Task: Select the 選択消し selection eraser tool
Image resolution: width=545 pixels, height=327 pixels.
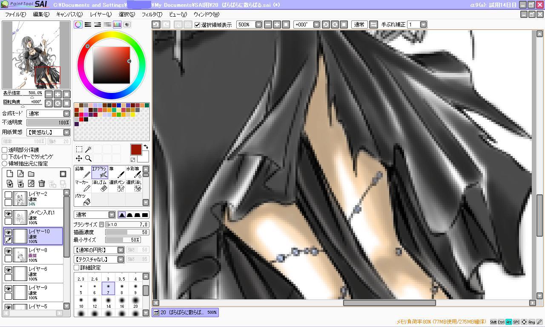Action: click(x=133, y=186)
